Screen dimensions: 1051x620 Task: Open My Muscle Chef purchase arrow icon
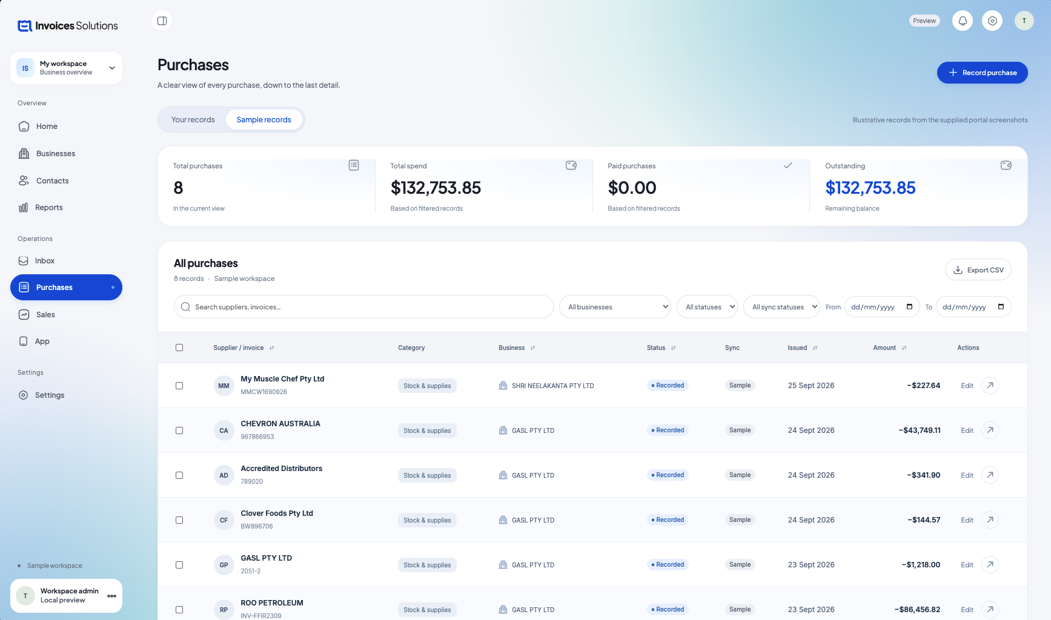990,385
